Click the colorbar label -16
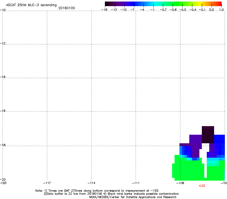This screenshot has height=199, width=227. pos(104,10)
